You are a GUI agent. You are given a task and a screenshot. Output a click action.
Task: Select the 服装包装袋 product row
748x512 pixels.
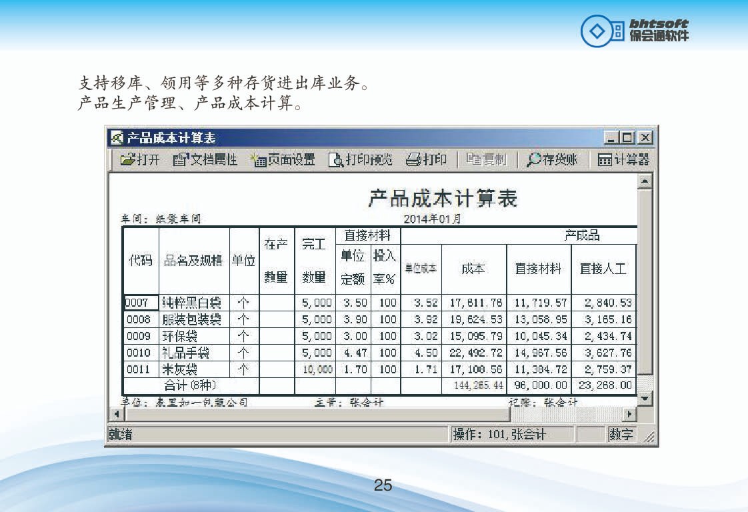tap(192, 319)
